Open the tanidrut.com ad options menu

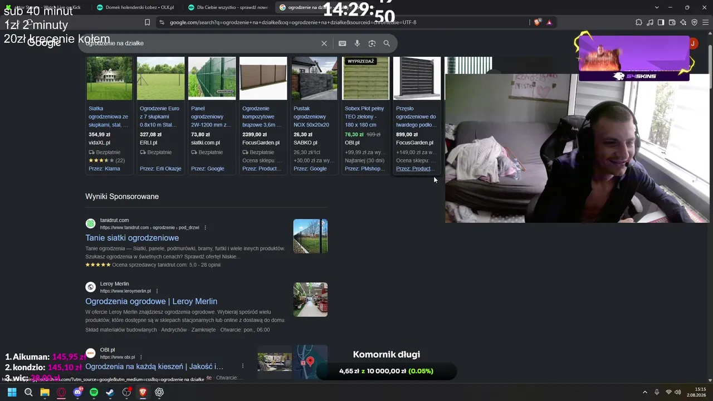pos(206,228)
